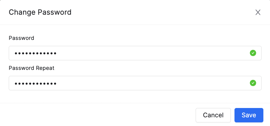Click empty middle area of Password Repeat field
This screenshot has height=126, width=270.
coord(151,83)
